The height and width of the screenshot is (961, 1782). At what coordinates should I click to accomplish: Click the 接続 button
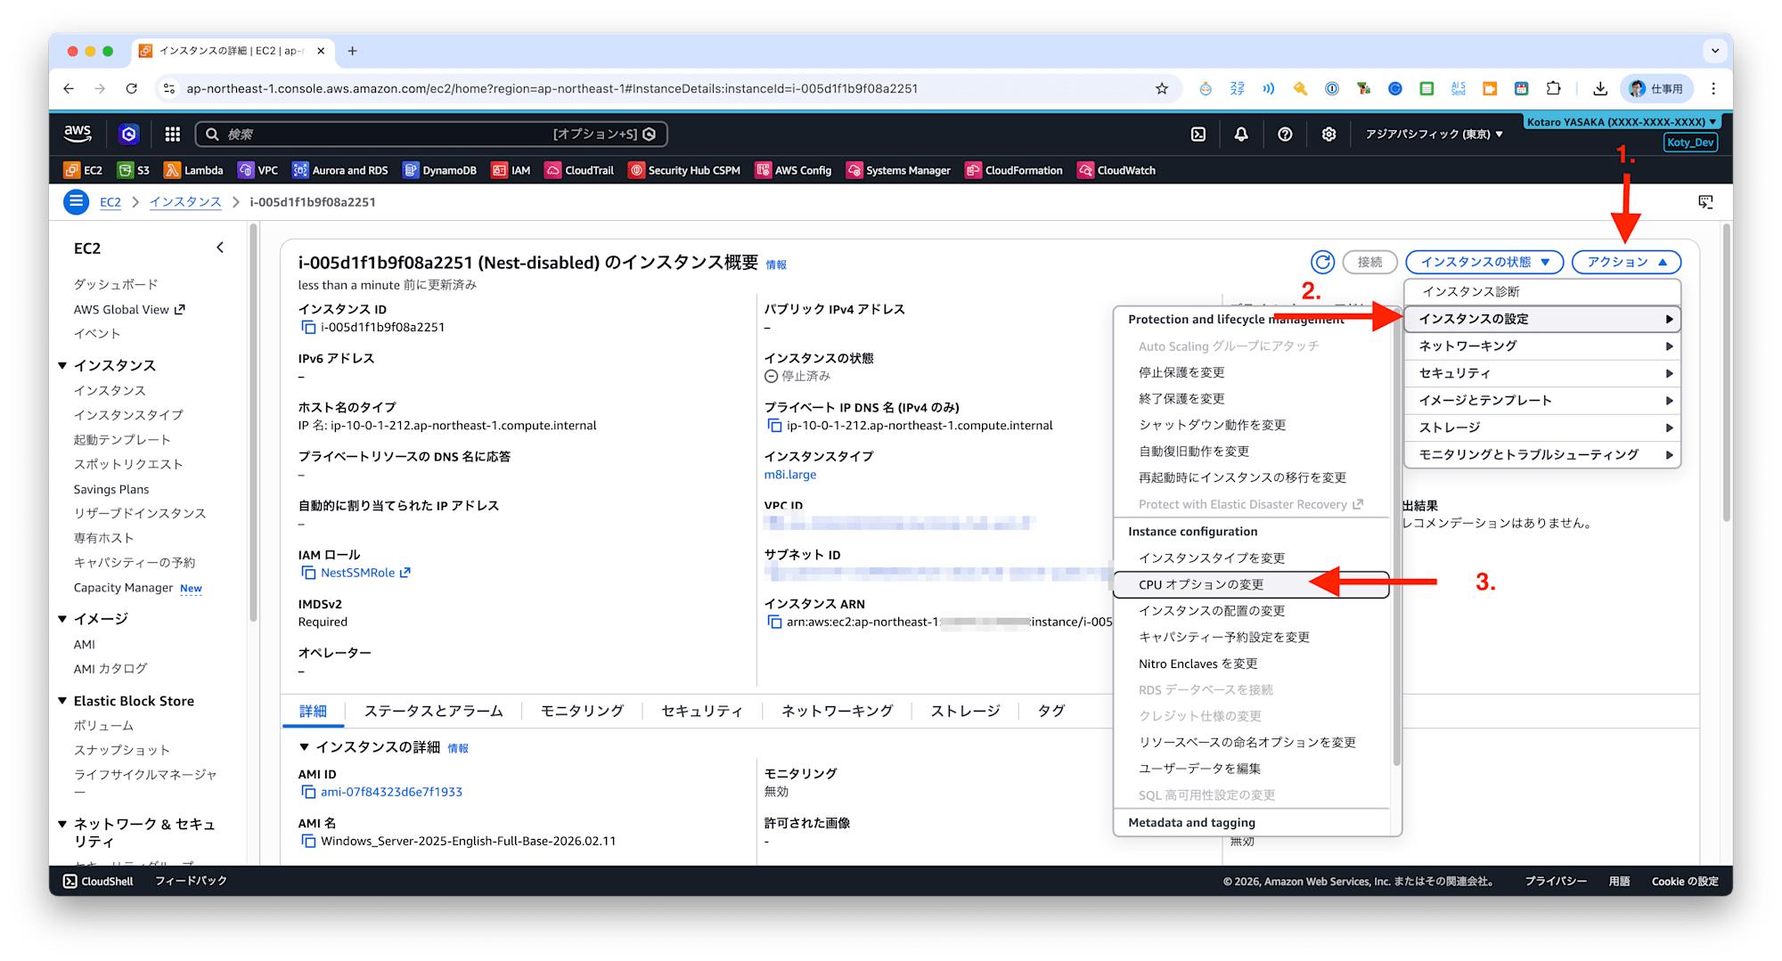1369,262
